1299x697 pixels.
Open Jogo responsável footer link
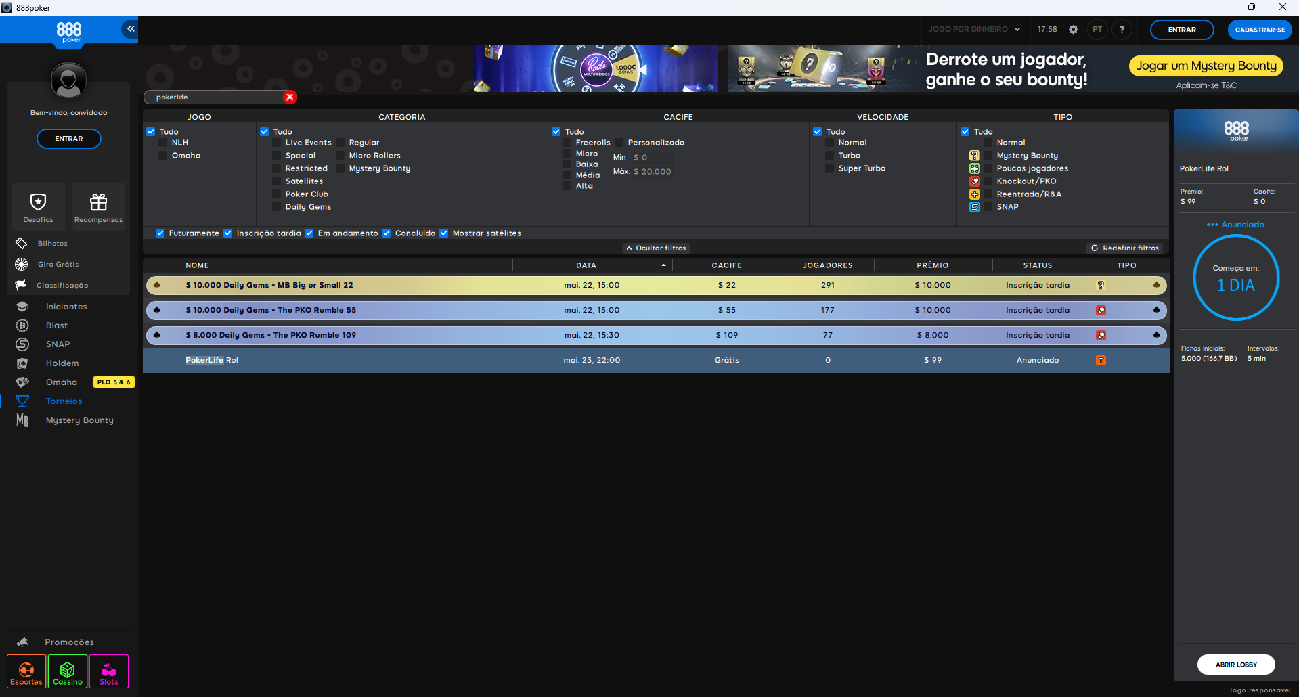1260,690
